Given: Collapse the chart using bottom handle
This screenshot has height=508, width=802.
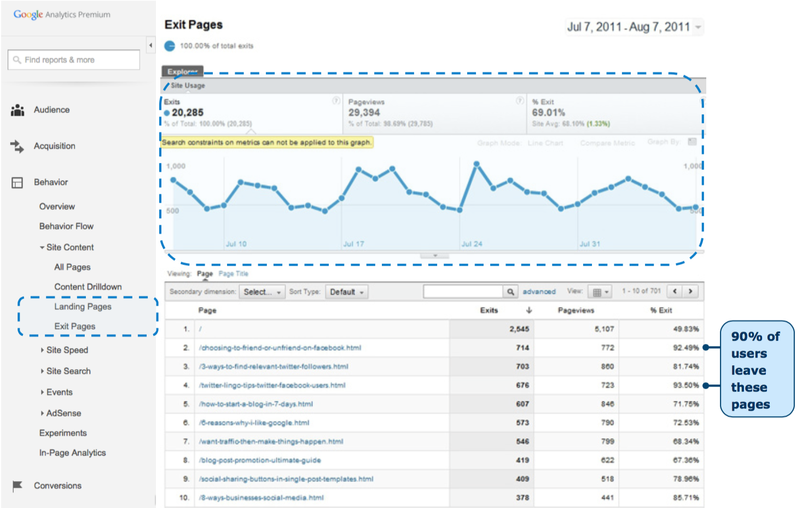Looking at the screenshot, I should (435, 255).
